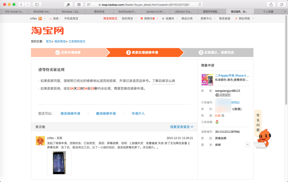Reload the page in address bar
The height and width of the screenshot is (182, 288).
200,5
